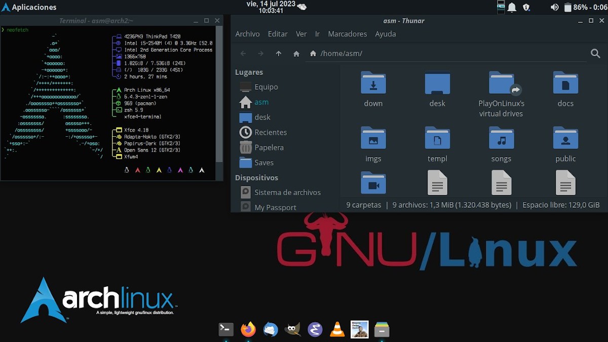This screenshot has height=342, width=608.
Task: Open the weather icon beside the clock
Action: [x=301, y=7]
